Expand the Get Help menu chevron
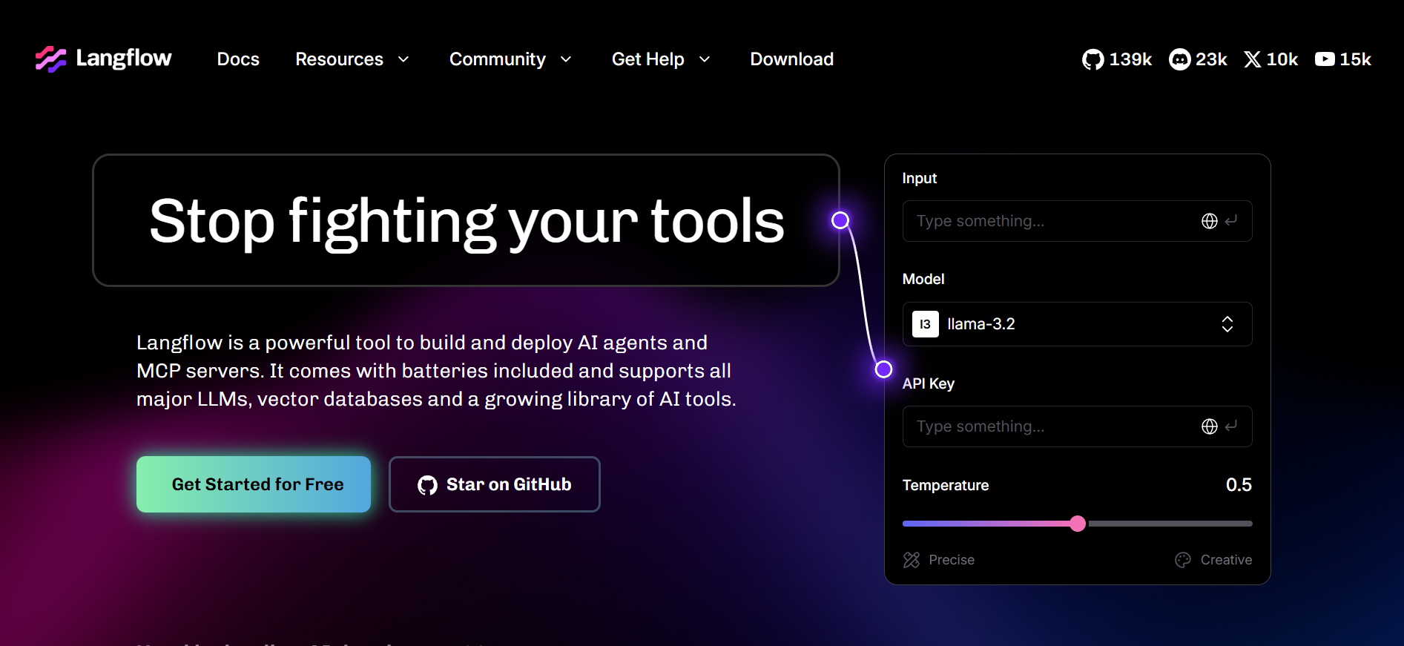The height and width of the screenshot is (646, 1404). pos(705,59)
